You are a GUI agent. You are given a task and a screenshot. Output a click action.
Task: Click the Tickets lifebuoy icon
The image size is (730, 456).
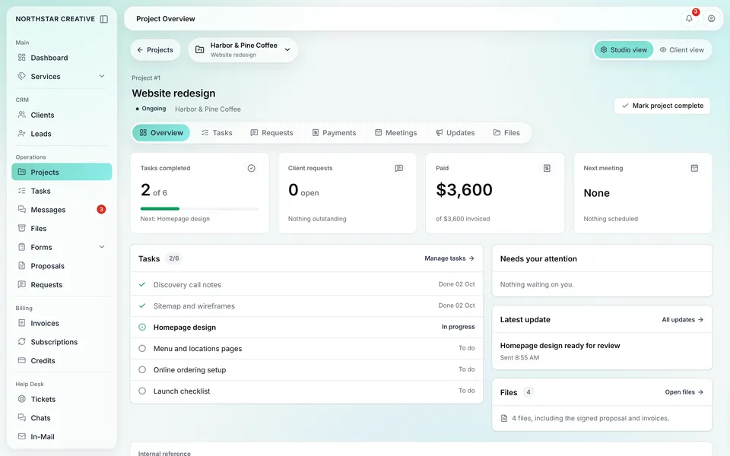coord(21,399)
